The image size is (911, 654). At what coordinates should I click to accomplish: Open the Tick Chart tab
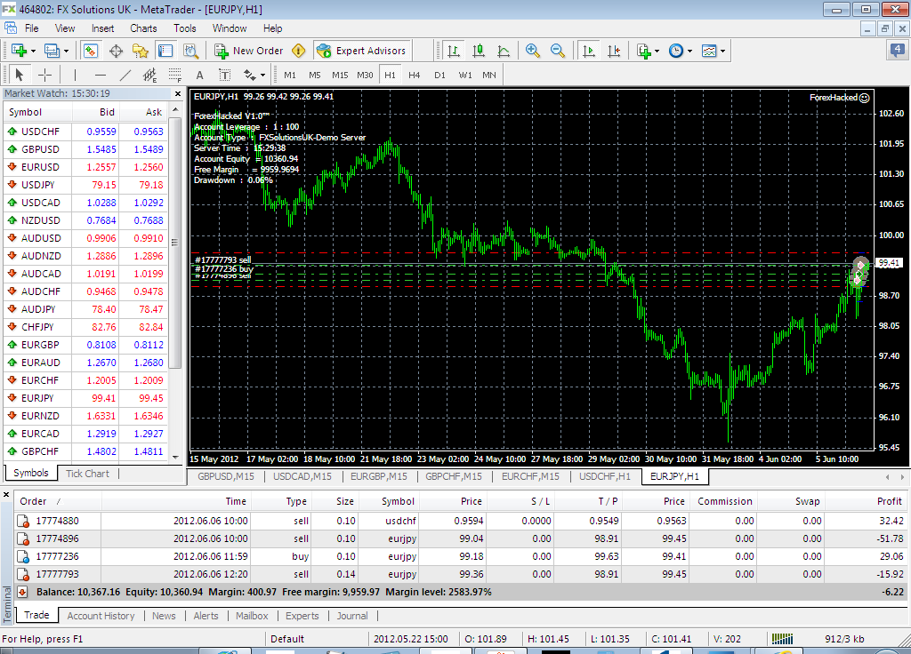tap(87, 474)
